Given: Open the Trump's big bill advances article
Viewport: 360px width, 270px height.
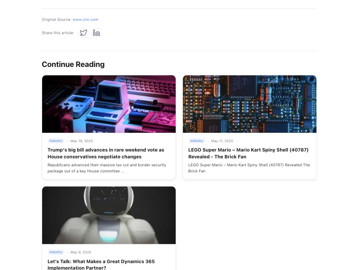Looking at the screenshot, I should pos(106,153).
